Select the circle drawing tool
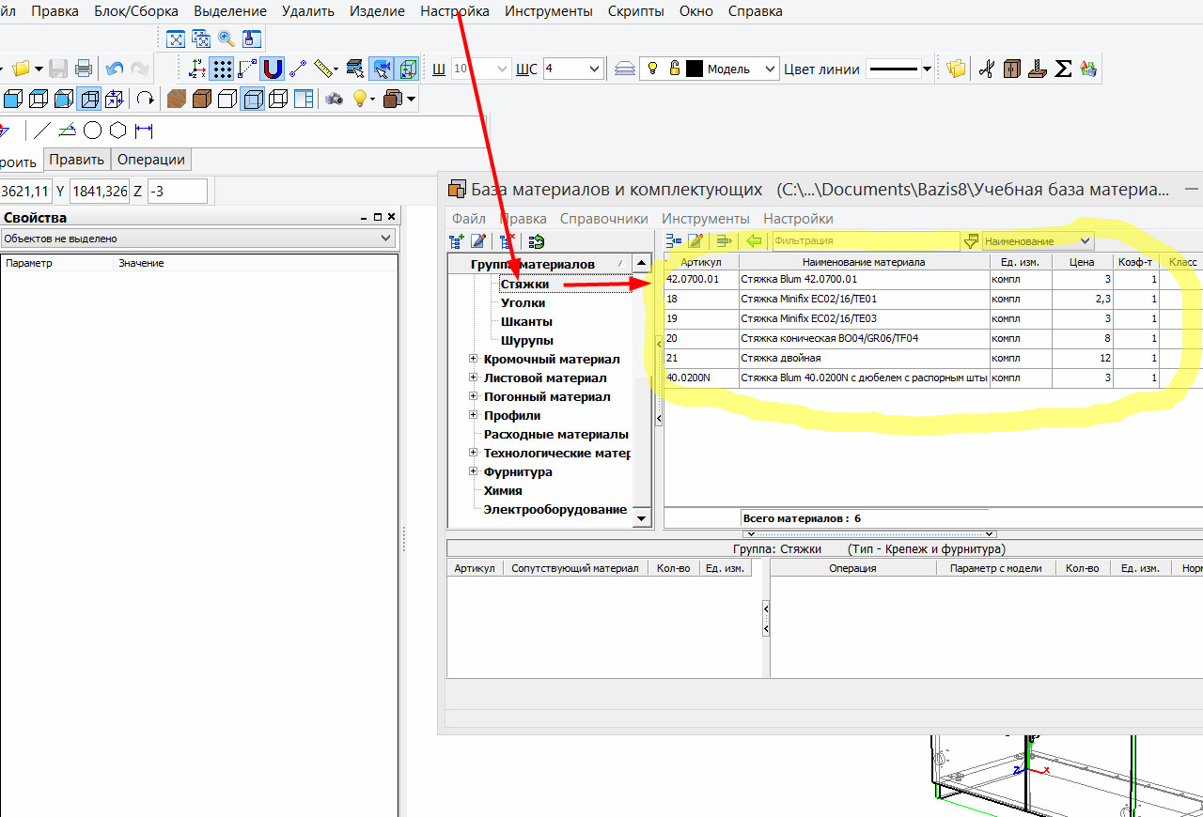The height and width of the screenshot is (817, 1203). pyautogui.click(x=92, y=130)
